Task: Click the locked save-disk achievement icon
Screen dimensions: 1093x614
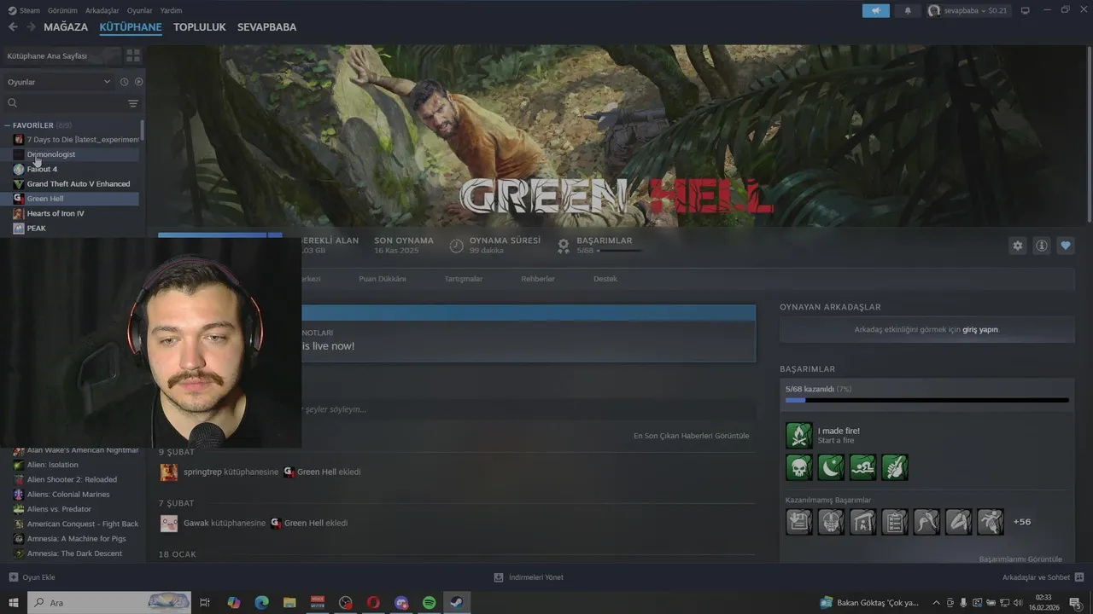Action: point(799,521)
